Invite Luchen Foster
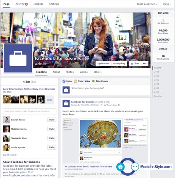This screenshot has width=175, height=178. [x=52, y=120]
